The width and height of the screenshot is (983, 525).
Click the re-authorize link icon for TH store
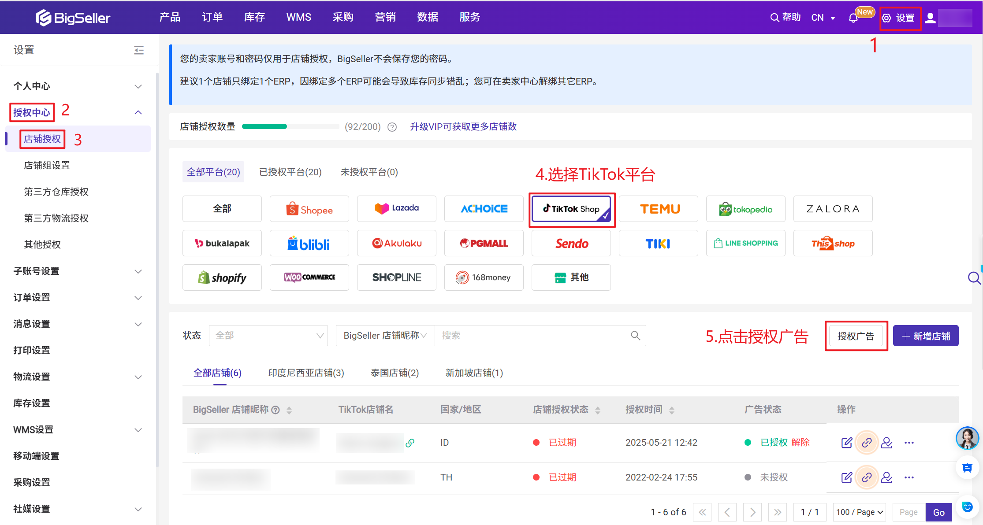(867, 477)
